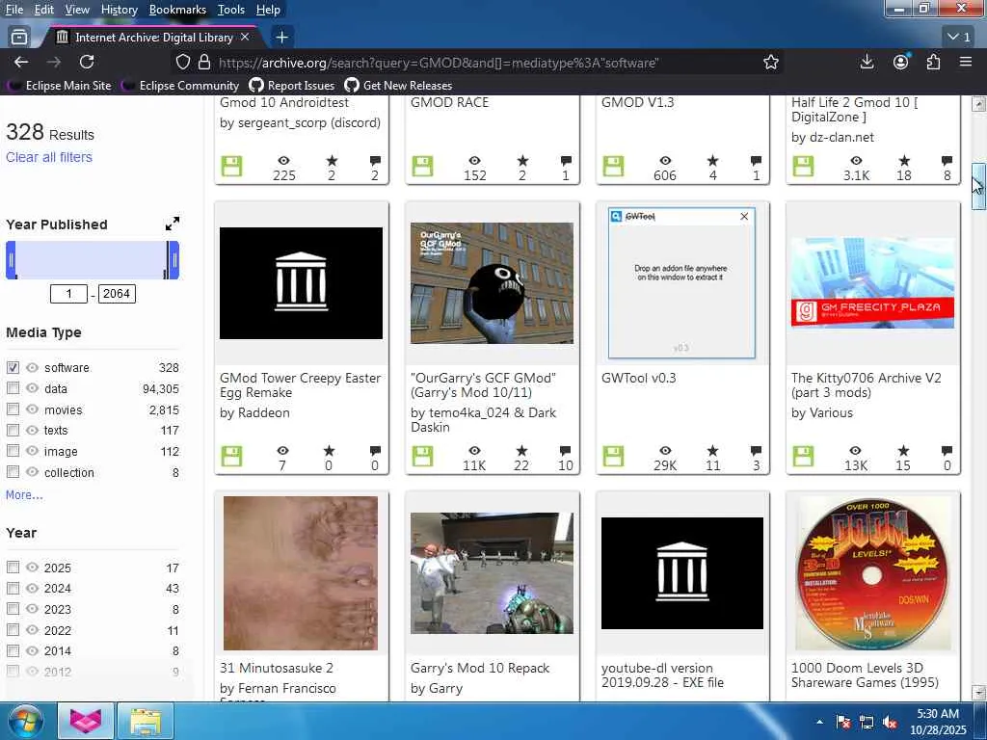
Task: Open the 1000 Doom Levels CD thumbnail
Action: [x=872, y=573]
